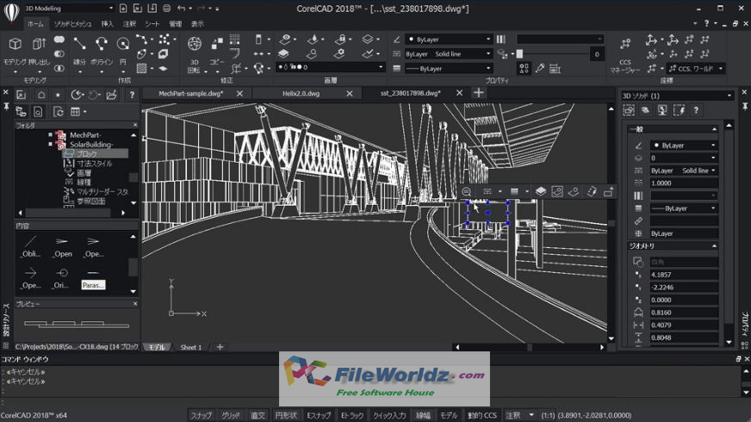Click the solid union icon

59,40
